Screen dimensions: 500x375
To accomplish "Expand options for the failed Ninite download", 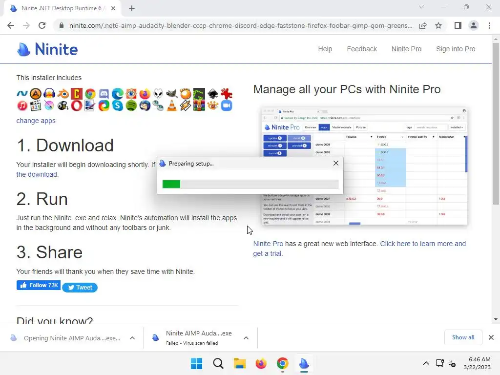I will coord(246,338).
